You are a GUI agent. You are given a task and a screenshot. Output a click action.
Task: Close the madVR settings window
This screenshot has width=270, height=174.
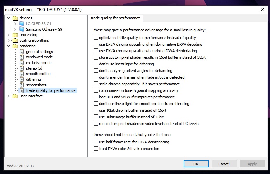click(262, 10)
